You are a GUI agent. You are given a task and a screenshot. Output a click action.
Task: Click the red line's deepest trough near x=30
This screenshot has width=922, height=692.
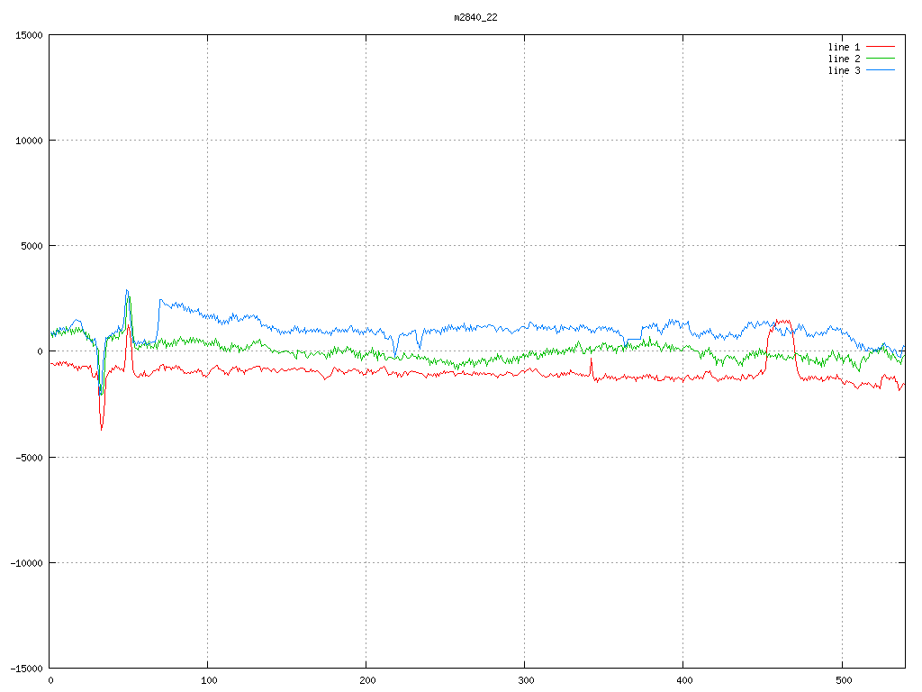click(x=101, y=428)
